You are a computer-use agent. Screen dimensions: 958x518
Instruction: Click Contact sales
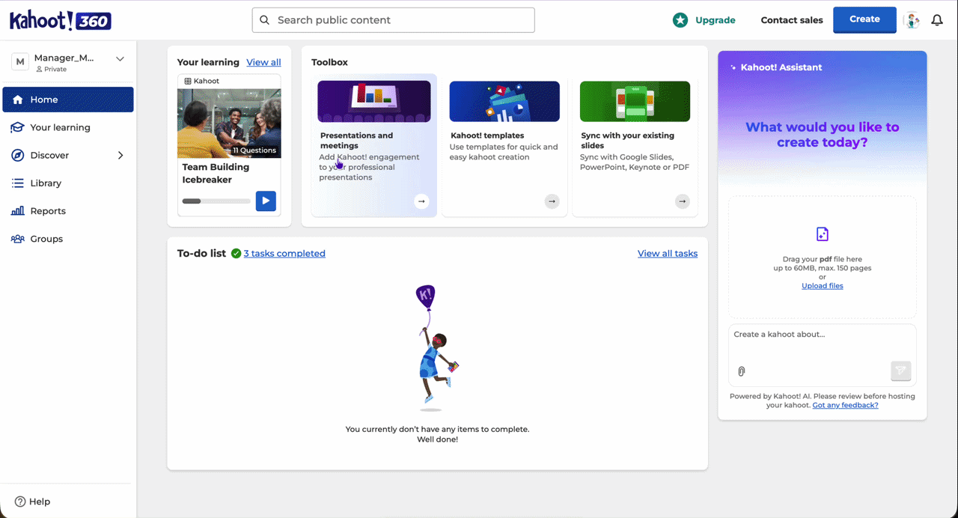[791, 20]
